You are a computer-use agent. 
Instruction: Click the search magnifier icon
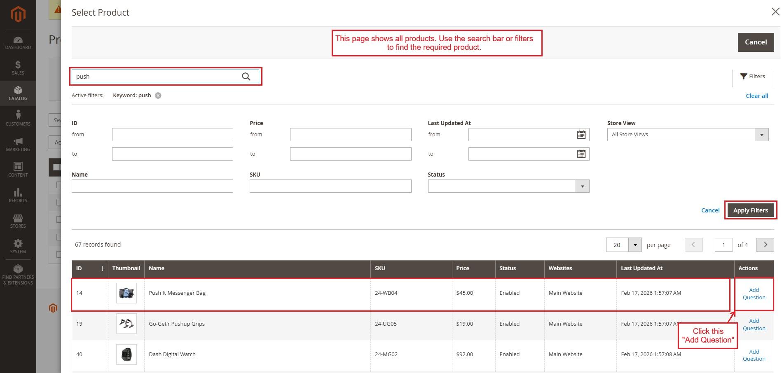(246, 77)
